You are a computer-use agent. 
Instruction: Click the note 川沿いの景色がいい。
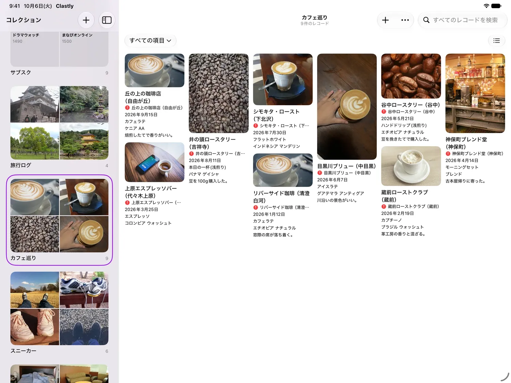point(337,200)
